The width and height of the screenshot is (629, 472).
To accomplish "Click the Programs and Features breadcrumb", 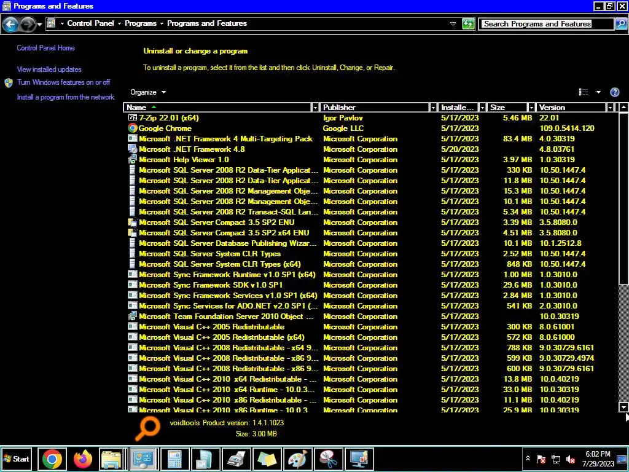I will 207,23.
